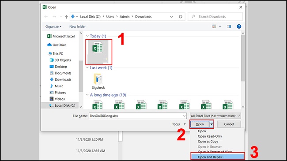Open Videos in the navigation pane
The image size is (287, 161).
click(x=57, y=99)
